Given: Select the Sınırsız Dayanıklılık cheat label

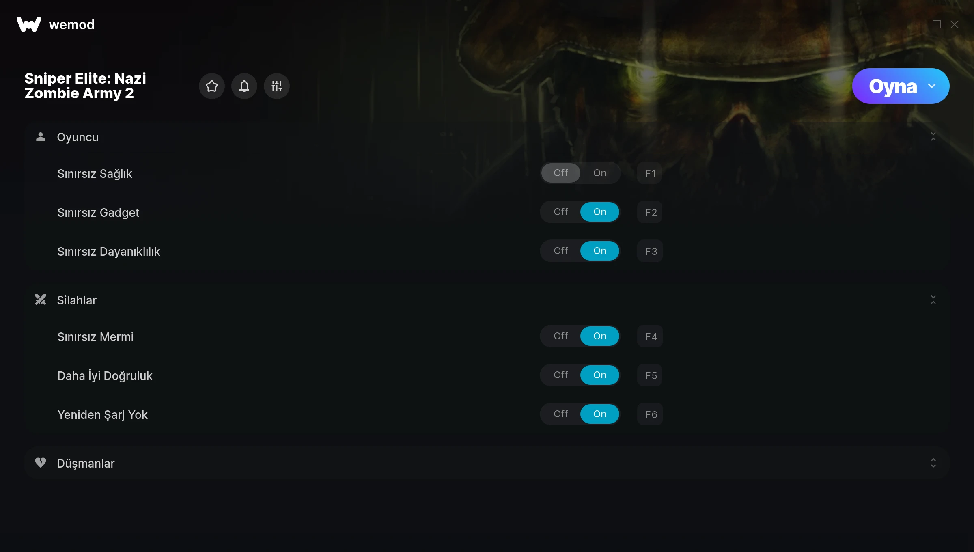Looking at the screenshot, I should click(109, 252).
